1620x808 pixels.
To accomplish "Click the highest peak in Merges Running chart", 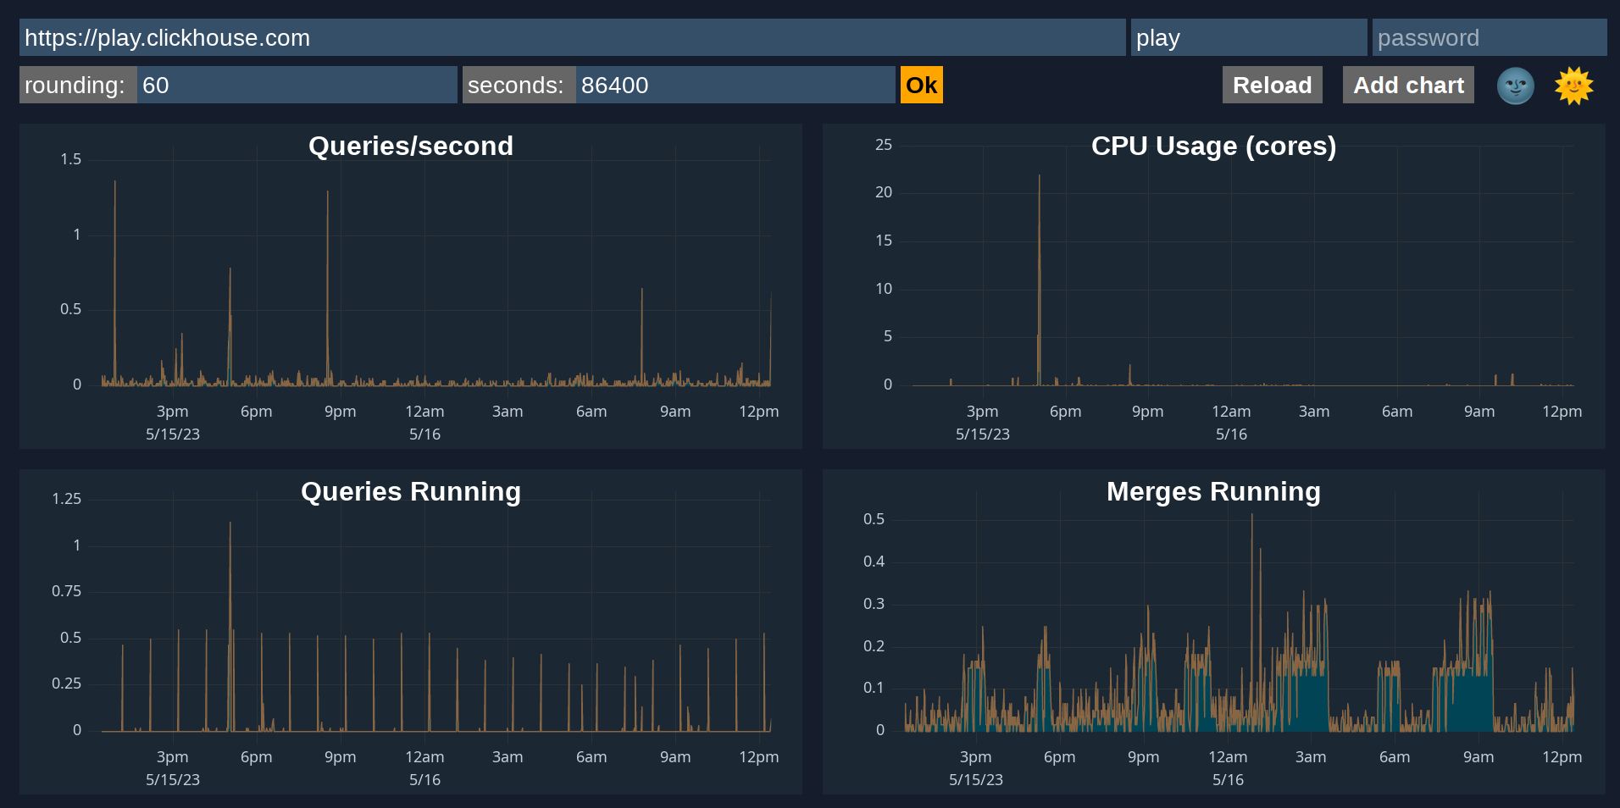I will 1251,517.
